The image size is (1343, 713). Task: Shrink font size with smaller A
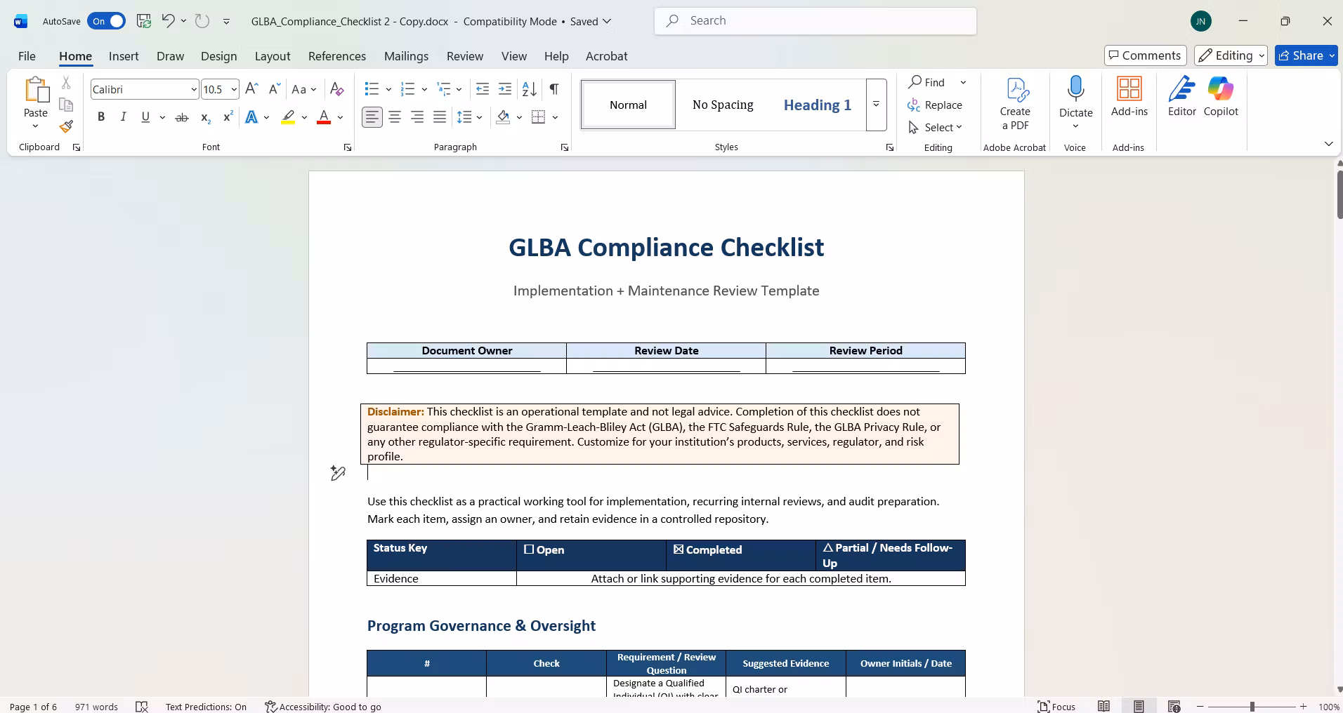click(275, 89)
